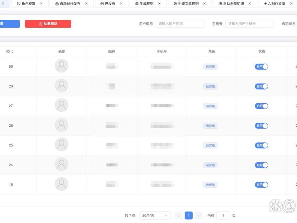Click 运营组 role tag for ID 26

[x=210, y=126]
